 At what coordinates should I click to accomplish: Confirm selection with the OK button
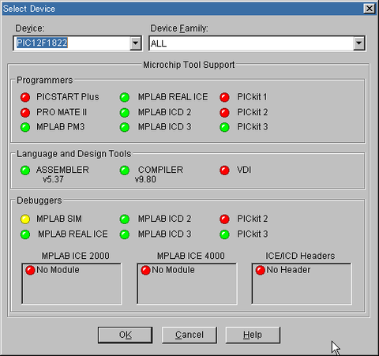(x=125, y=335)
